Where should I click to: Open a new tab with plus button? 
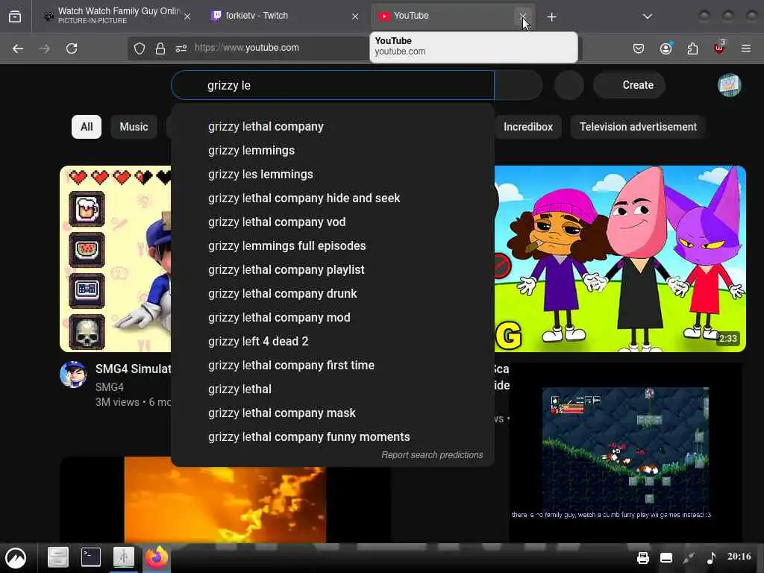point(551,17)
